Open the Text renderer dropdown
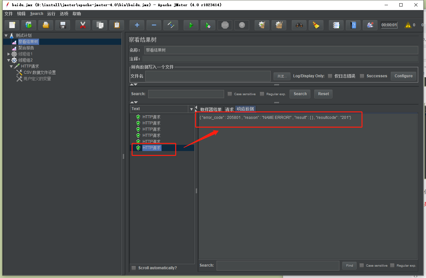Viewport: 426px width, 278px height. [x=191, y=109]
